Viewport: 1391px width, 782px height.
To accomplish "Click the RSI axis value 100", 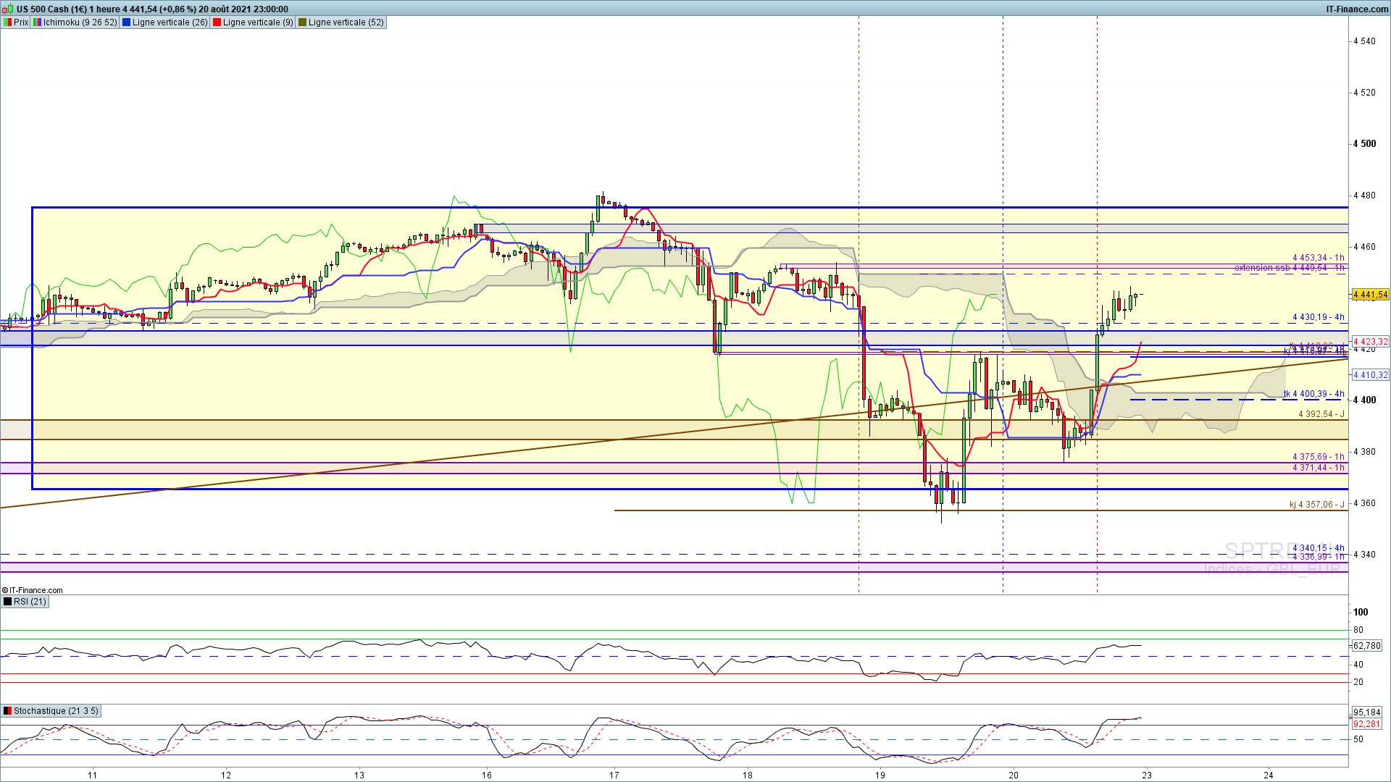I will click(x=1361, y=613).
